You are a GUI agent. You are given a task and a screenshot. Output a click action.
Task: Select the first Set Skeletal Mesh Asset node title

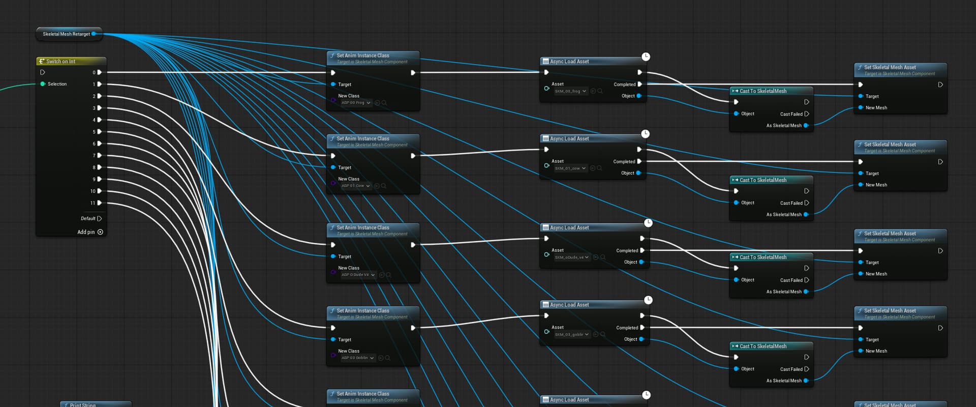coord(890,67)
